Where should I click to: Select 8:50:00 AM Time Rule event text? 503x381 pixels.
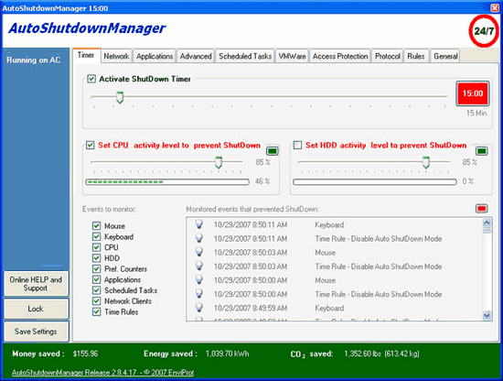point(379,294)
